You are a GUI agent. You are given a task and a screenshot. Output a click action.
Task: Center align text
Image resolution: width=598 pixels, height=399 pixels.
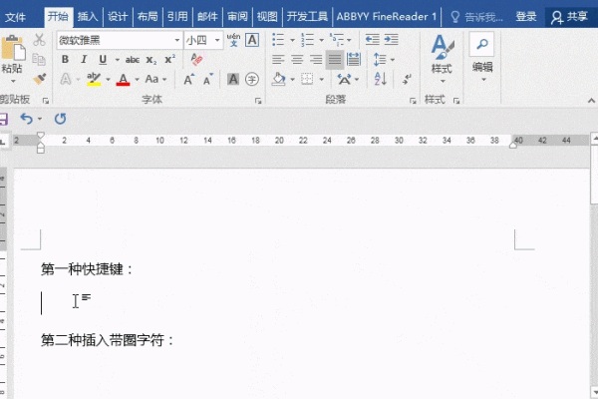[297, 60]
